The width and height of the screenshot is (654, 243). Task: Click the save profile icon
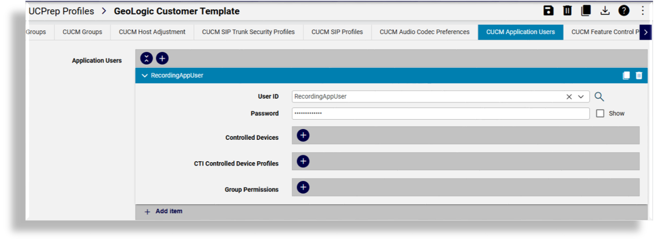click(x=548, y=11)
